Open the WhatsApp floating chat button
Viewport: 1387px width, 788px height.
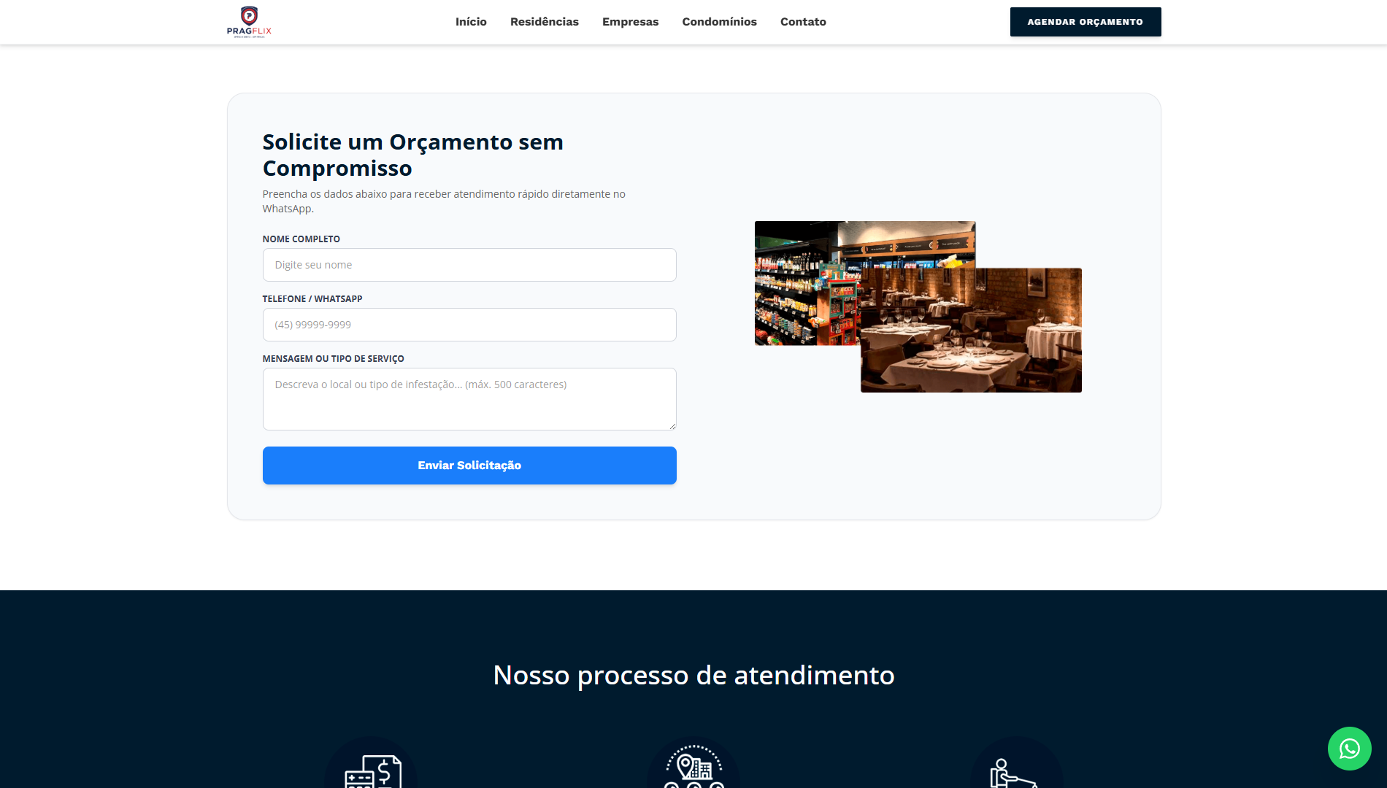point(1349,749)
